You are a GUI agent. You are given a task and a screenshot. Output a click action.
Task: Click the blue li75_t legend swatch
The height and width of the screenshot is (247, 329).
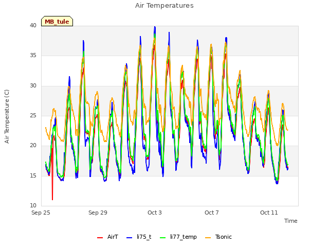pos(129,238)
